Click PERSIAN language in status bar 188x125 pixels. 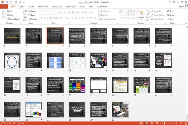point(21,123)
